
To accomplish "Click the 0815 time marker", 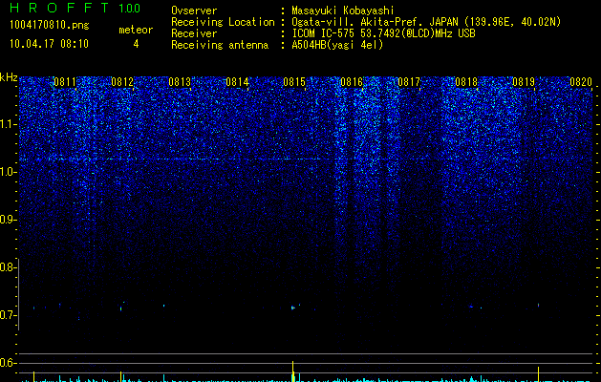I will click(294, 82).
